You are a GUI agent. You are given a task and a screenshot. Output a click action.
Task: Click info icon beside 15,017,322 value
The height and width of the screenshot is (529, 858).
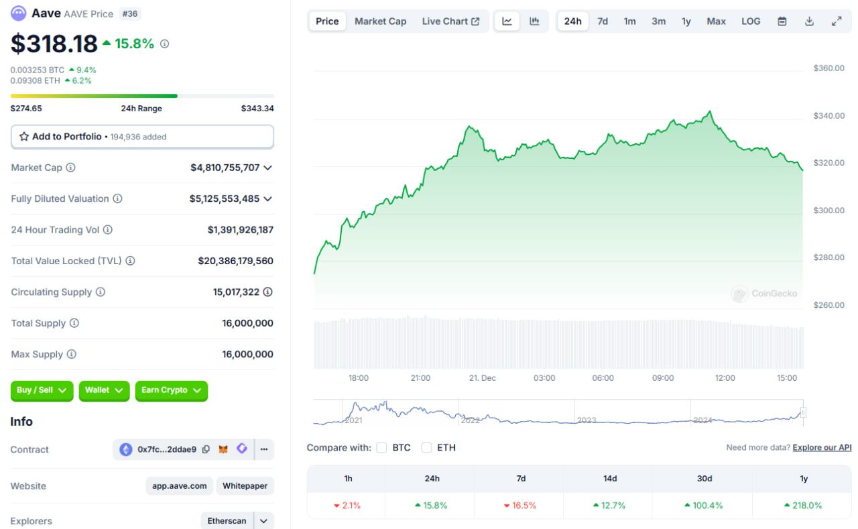click(268, 292)
